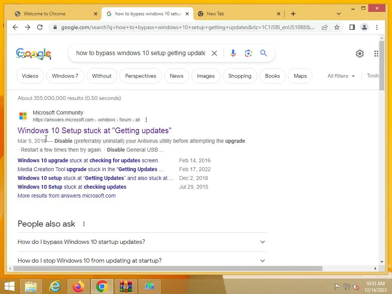
Task: Submit search with the magnifying glass icon
Action: pyautogui.click(x=263, y=53)
